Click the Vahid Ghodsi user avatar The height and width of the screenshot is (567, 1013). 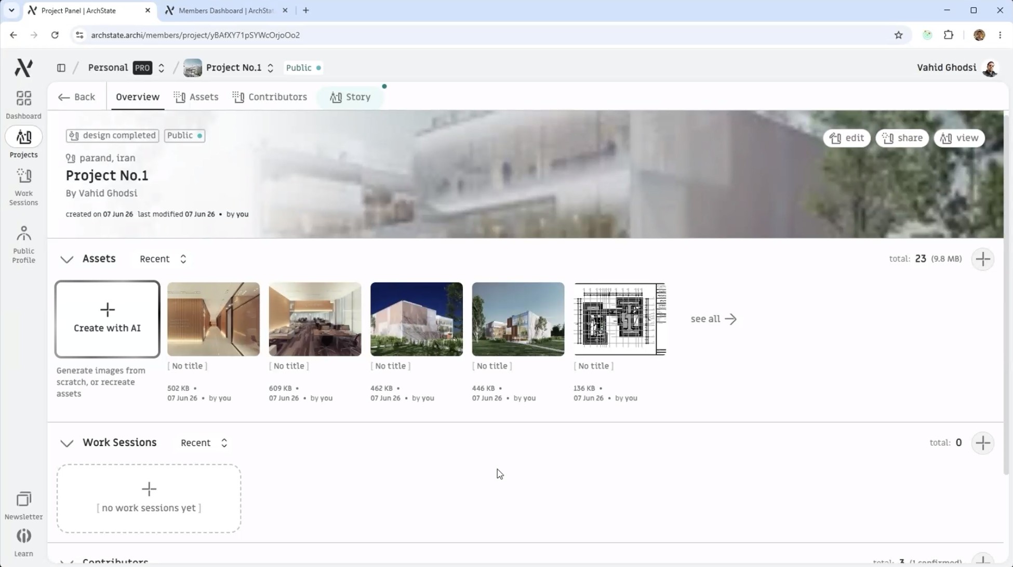[x=990, y=68]
